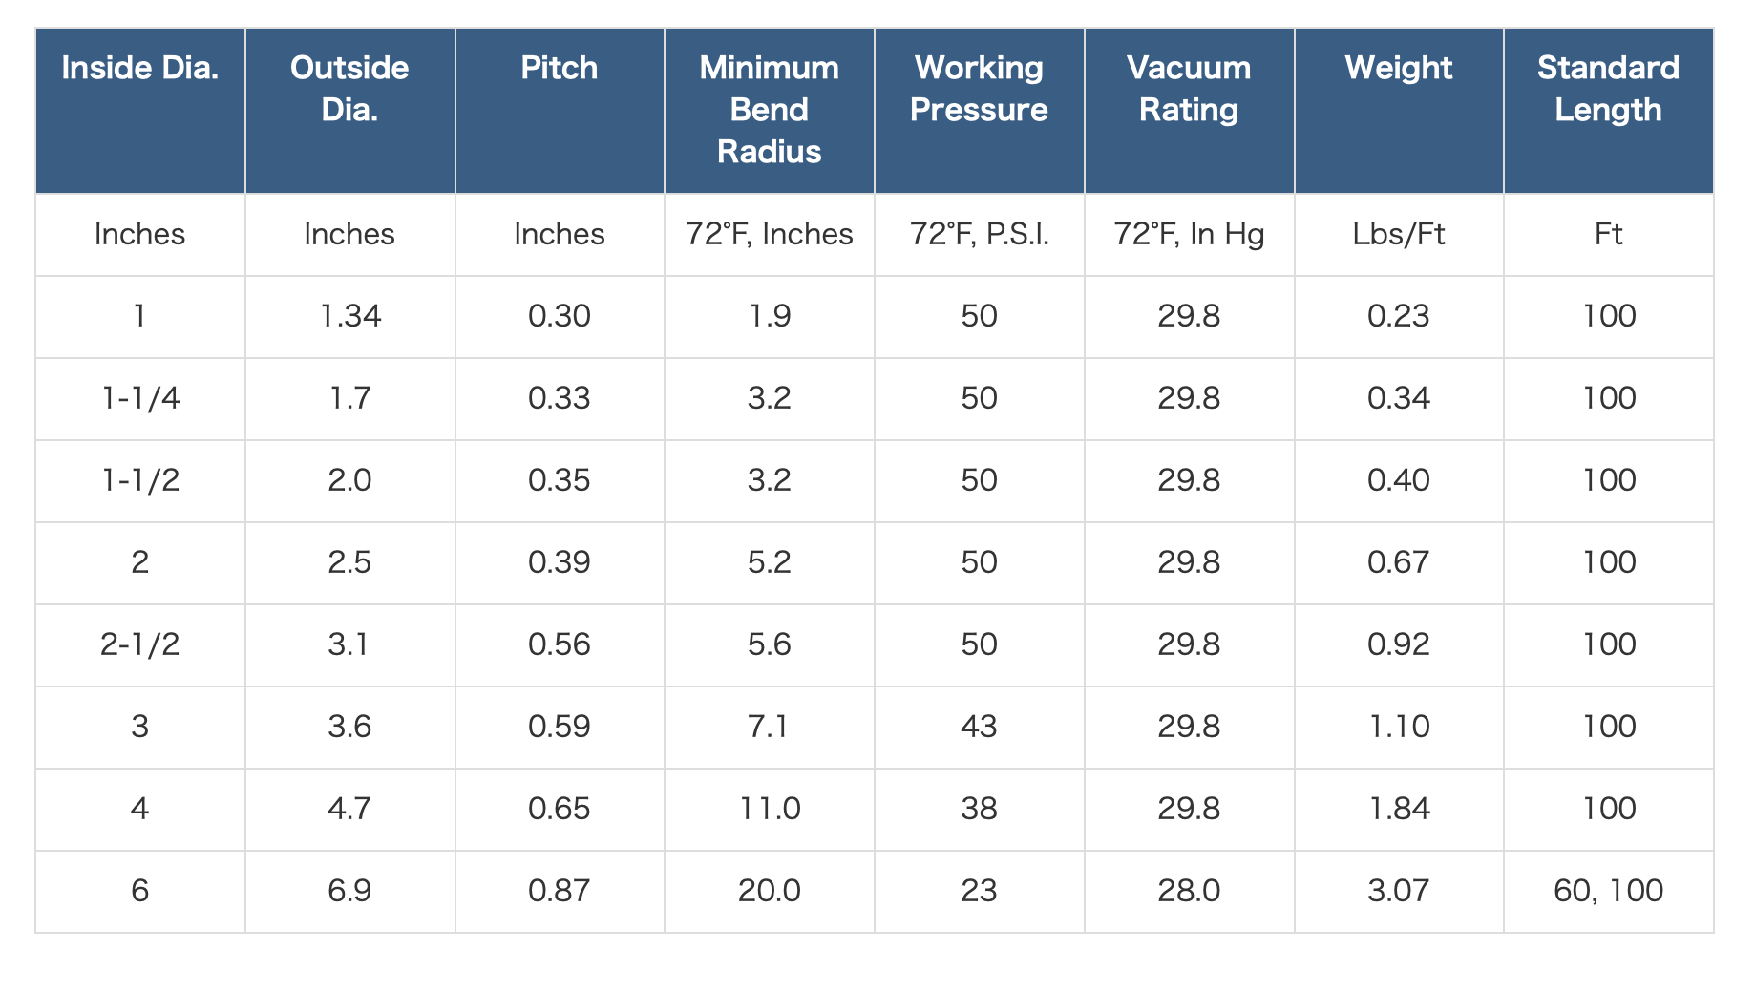Select the 72°F, P.S.I. unit cell
This screenshot has height=993, width=1755.
point(979,235)
